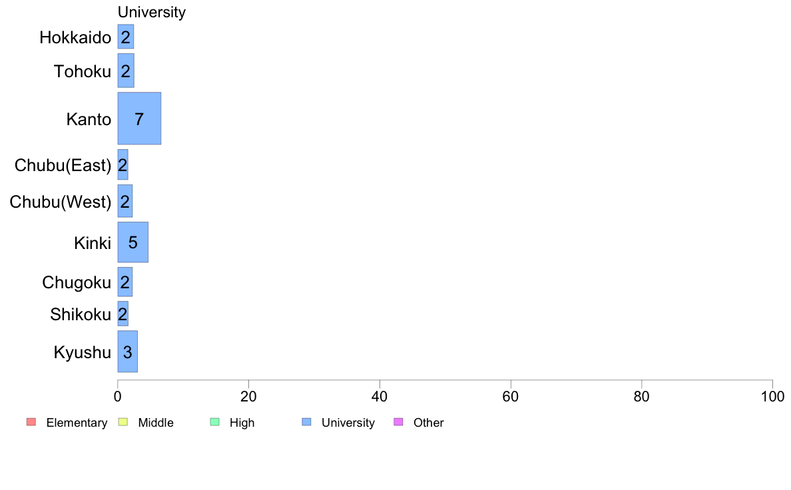Click the 100 tick label on axis
The width and height of the screenshot is (791, 490).
click(772, 397)
